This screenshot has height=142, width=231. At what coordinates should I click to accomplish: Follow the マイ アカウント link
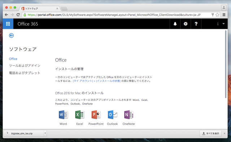point(83,81)
